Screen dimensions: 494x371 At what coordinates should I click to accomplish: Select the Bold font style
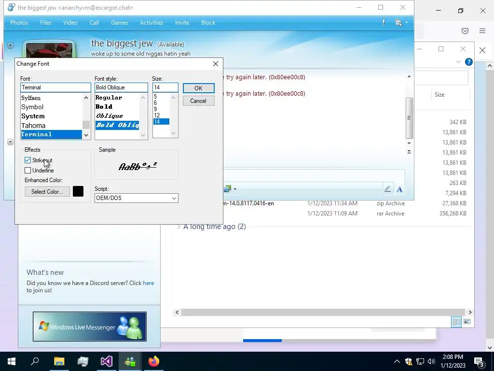pos(104,107)
